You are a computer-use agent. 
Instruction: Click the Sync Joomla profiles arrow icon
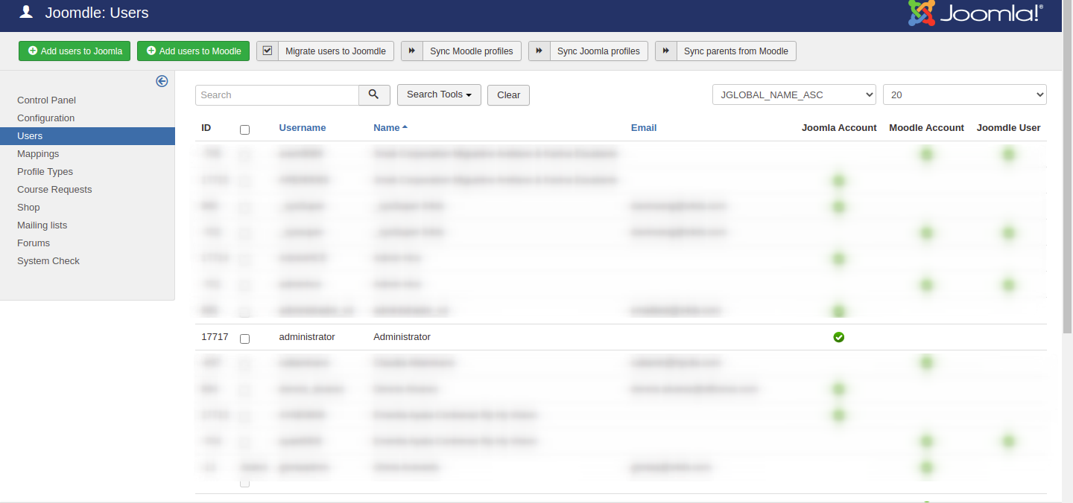click(x=539, y=51)
